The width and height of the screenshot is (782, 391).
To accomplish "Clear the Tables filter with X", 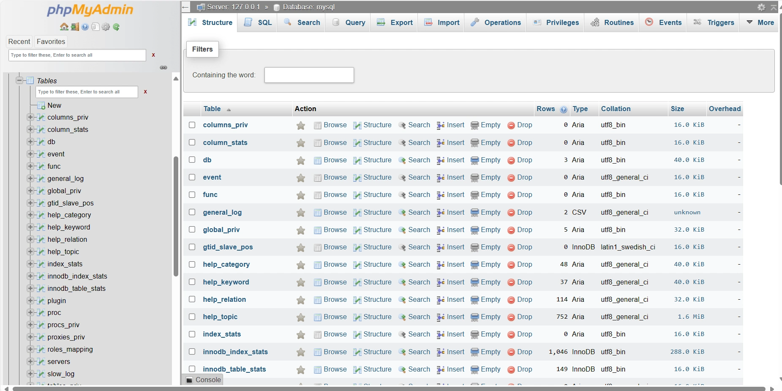I will 145,92.
